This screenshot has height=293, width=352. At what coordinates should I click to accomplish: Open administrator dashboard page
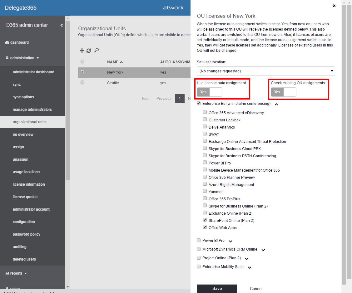point(33,72)
